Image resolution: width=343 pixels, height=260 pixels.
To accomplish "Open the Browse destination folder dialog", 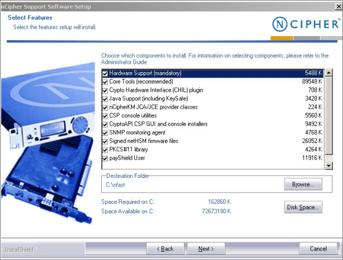I will 303,184.
